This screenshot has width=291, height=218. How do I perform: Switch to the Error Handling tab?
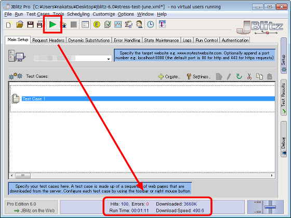(127, 40)
